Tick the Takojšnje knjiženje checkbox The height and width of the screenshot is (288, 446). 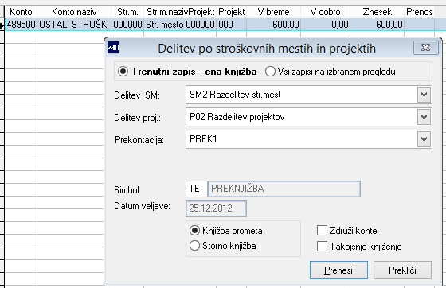[x=322, y=247]
